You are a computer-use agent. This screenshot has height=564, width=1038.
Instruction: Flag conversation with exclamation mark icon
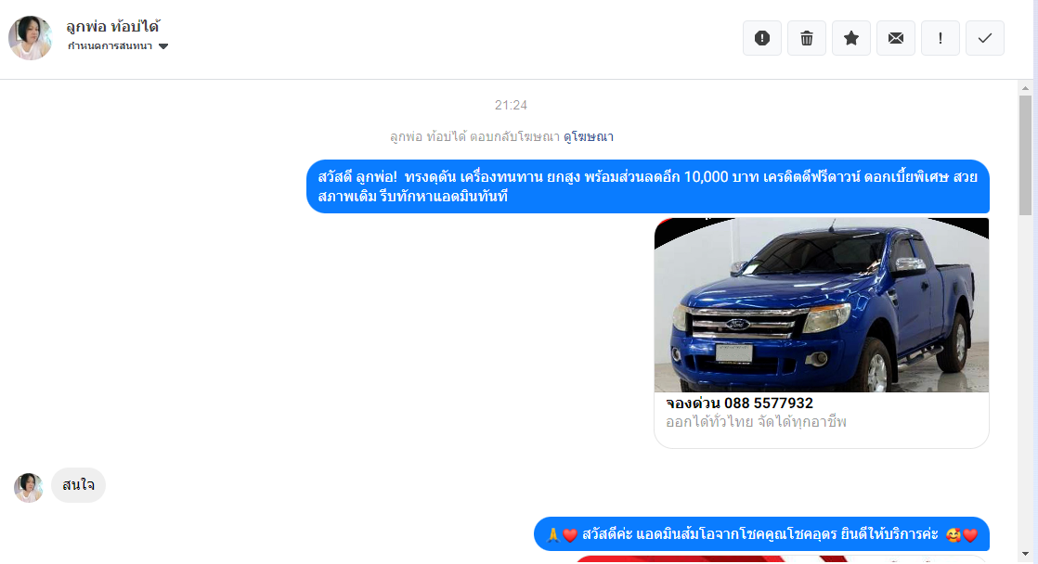[x=940, y=38]
